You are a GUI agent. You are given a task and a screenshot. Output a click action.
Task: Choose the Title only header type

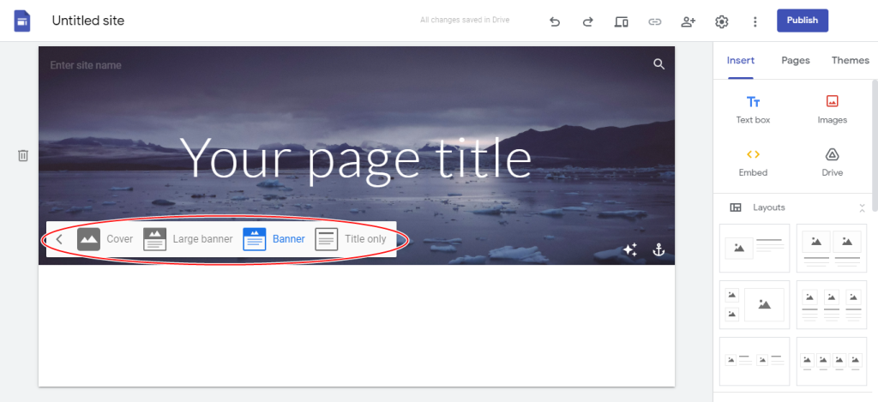[x=351, y=239]
